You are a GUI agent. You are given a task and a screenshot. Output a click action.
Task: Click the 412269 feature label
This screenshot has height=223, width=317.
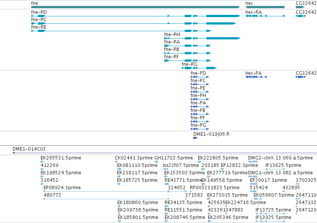pos(50,165)
